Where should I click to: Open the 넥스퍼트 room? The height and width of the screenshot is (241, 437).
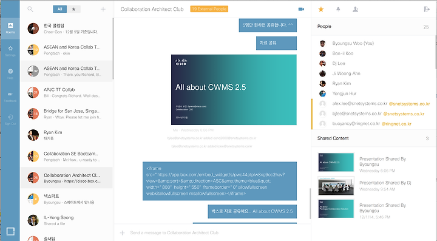(66, 199)
